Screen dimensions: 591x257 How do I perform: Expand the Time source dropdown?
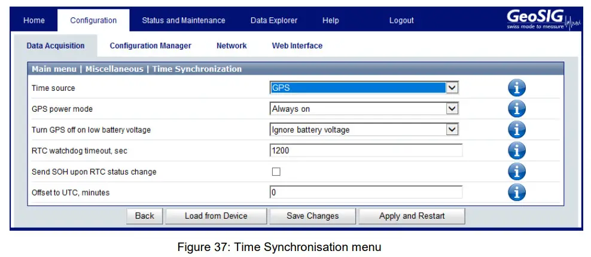(452, 88)
